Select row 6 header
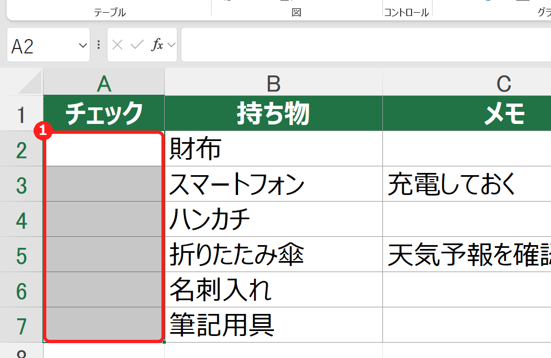The width and height of the screenshot is (551, 358). click(21, 290)
